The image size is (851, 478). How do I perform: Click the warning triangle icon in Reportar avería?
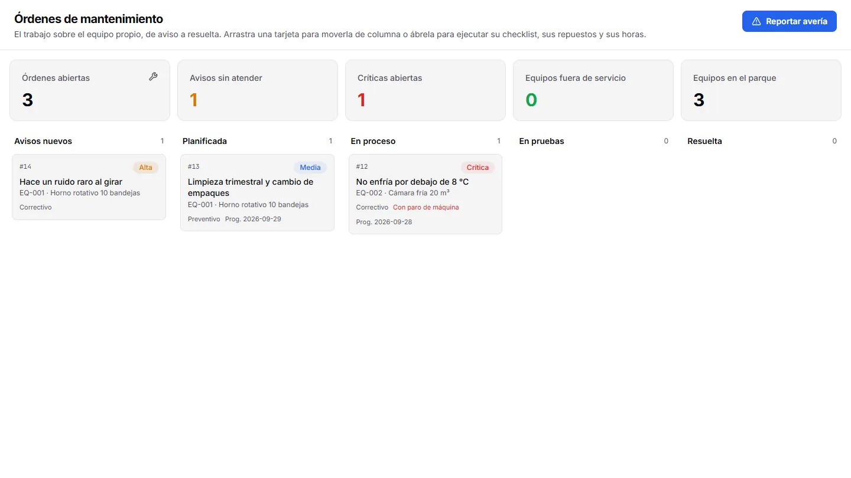coord(756,21)
